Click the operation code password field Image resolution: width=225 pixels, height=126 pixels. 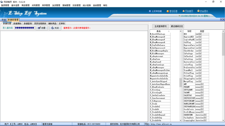tap(24, 28)
